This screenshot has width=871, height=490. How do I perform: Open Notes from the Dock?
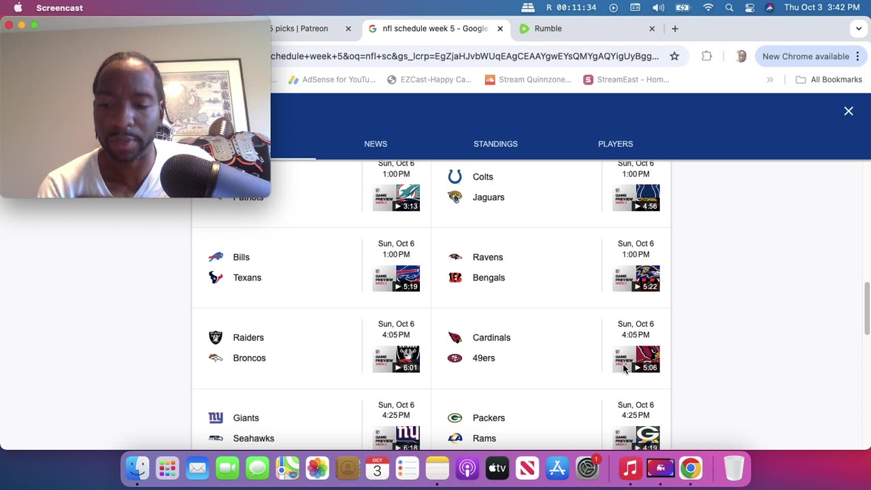pos(437,468)
